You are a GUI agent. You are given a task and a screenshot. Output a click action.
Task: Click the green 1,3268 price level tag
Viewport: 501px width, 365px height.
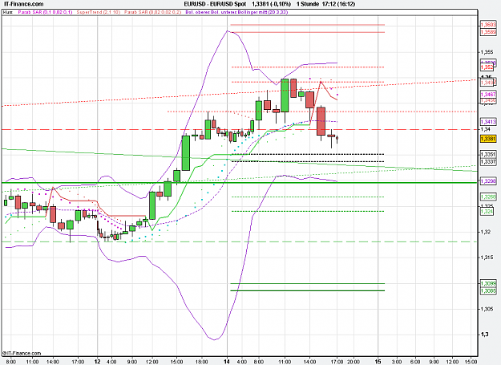[488, 197]
